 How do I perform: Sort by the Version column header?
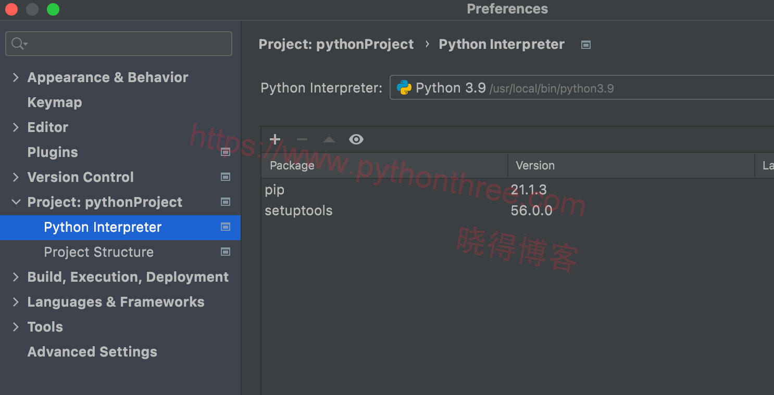pos(631,165)
